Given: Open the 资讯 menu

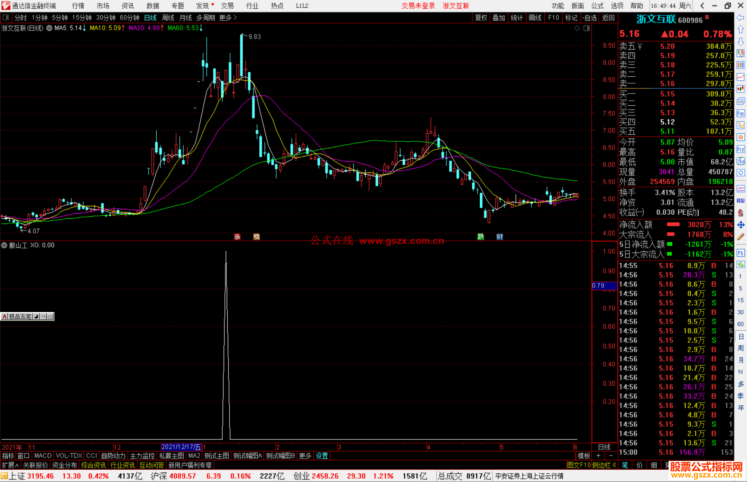Looking at the screenshot, I should (128, 6).
